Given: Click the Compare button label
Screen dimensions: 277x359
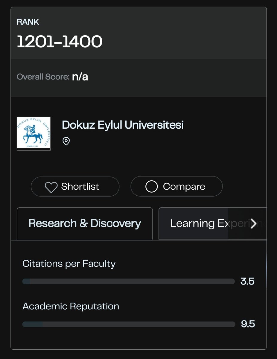Looking at the screenshot, I should [x=184, y=186].
